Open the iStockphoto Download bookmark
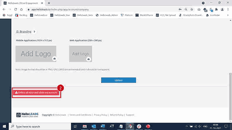232x130 pixels. (191, 15)
